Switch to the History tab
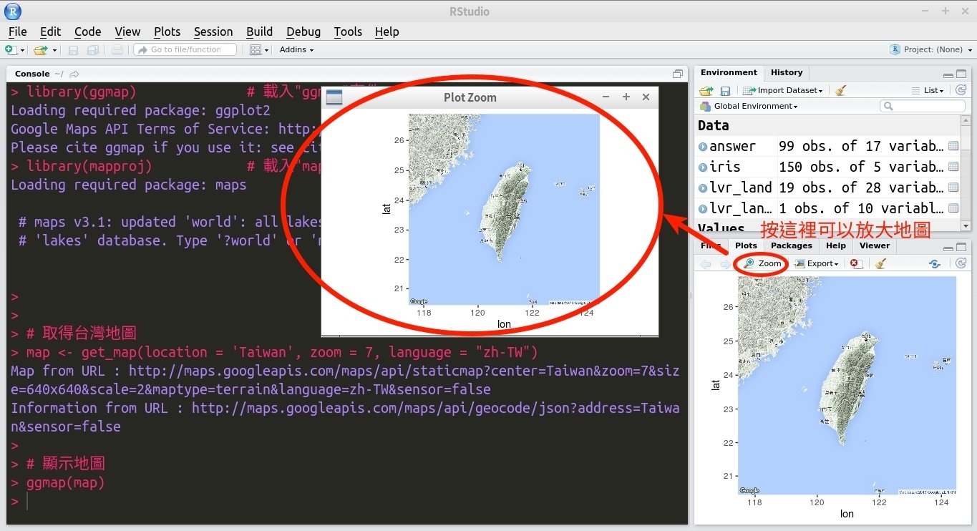Screen dimensions: 977x531 [x=787, y=72]
